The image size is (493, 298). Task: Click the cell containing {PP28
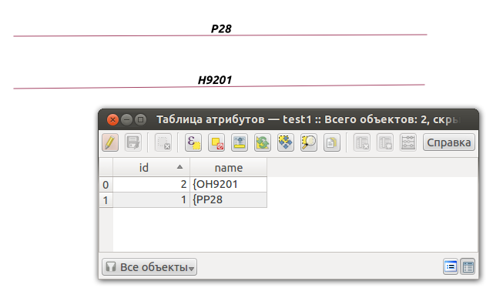pyautogui.click(x=228, y=200)
